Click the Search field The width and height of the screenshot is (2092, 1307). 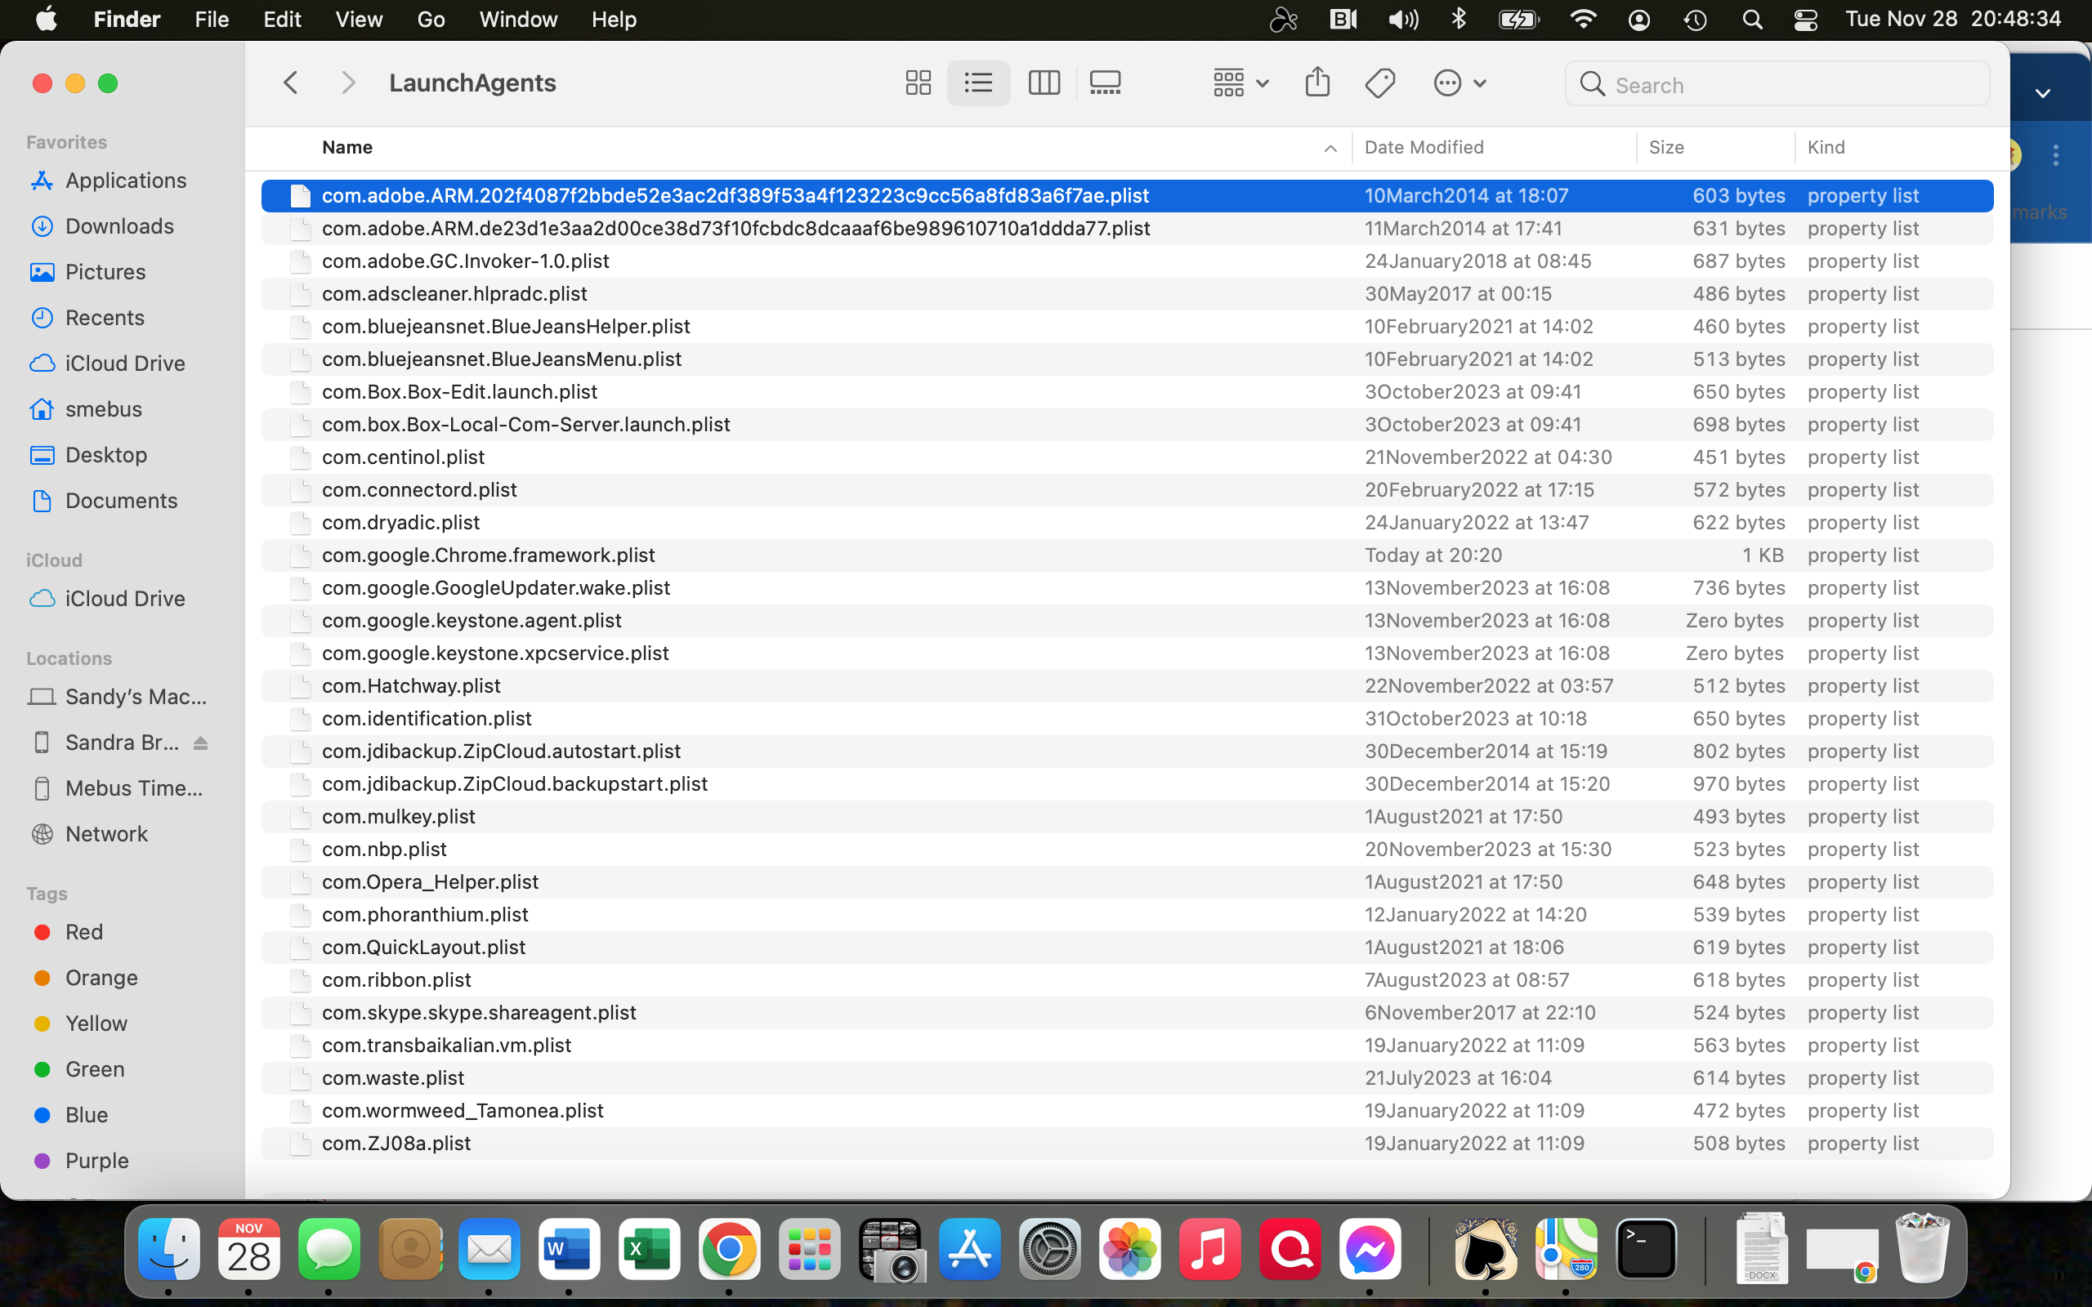(x=1777, y=85)
